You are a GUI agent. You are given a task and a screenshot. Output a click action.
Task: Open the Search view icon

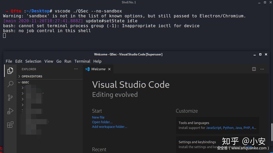point(10,84)
